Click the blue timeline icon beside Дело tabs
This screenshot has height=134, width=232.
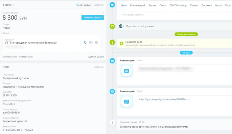click(112, 5)
